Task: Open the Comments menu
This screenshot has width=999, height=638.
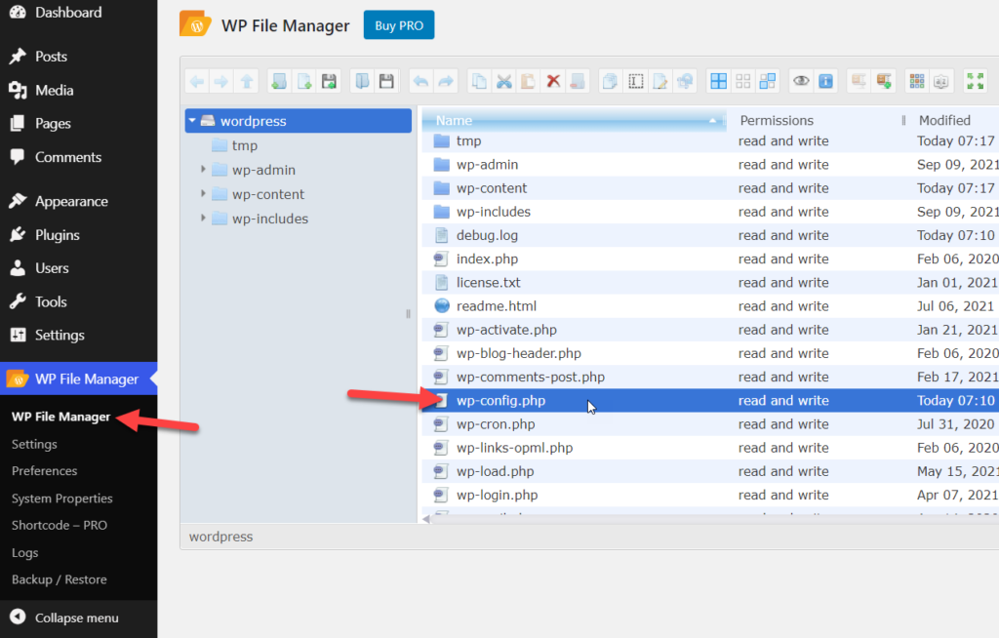Action: point(68,157)
